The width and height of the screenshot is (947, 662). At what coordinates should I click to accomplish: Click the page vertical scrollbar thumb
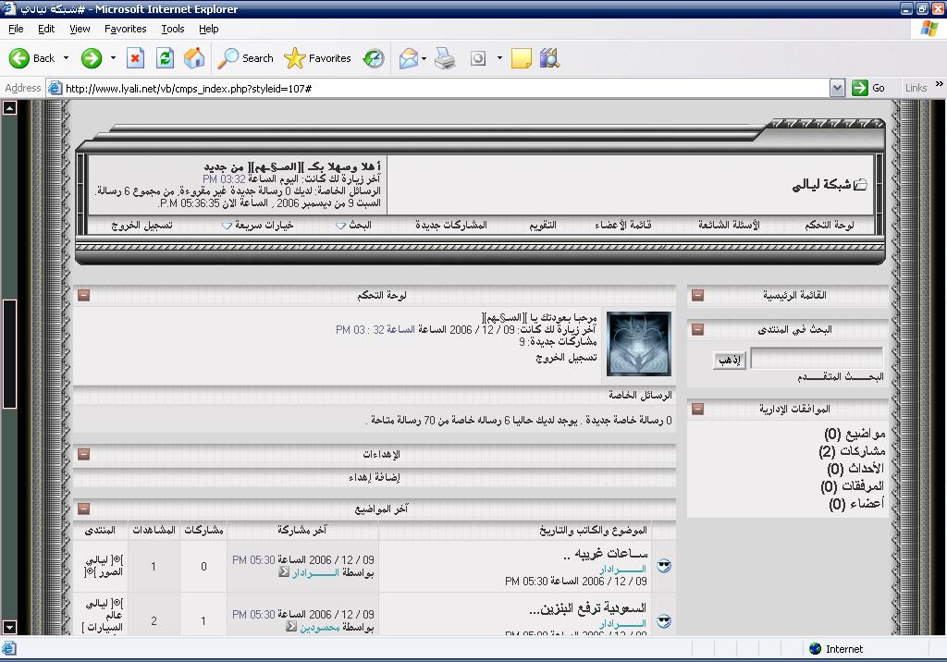pos(9,353)
